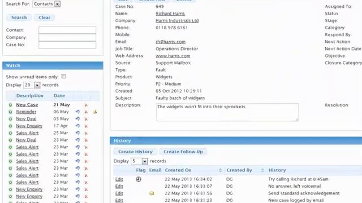Click rh@harris.com email link
This screenshot has height=203, width=362.
click(x=170, y=42)
